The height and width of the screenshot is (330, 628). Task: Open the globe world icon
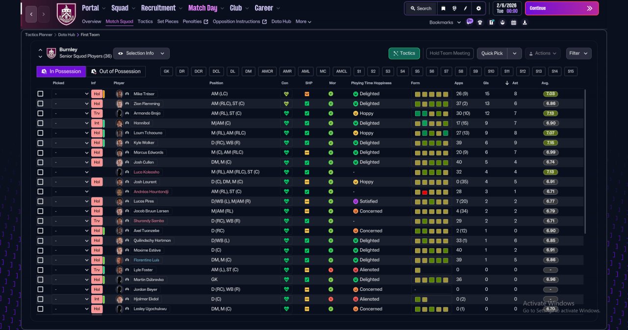[455, 8]
